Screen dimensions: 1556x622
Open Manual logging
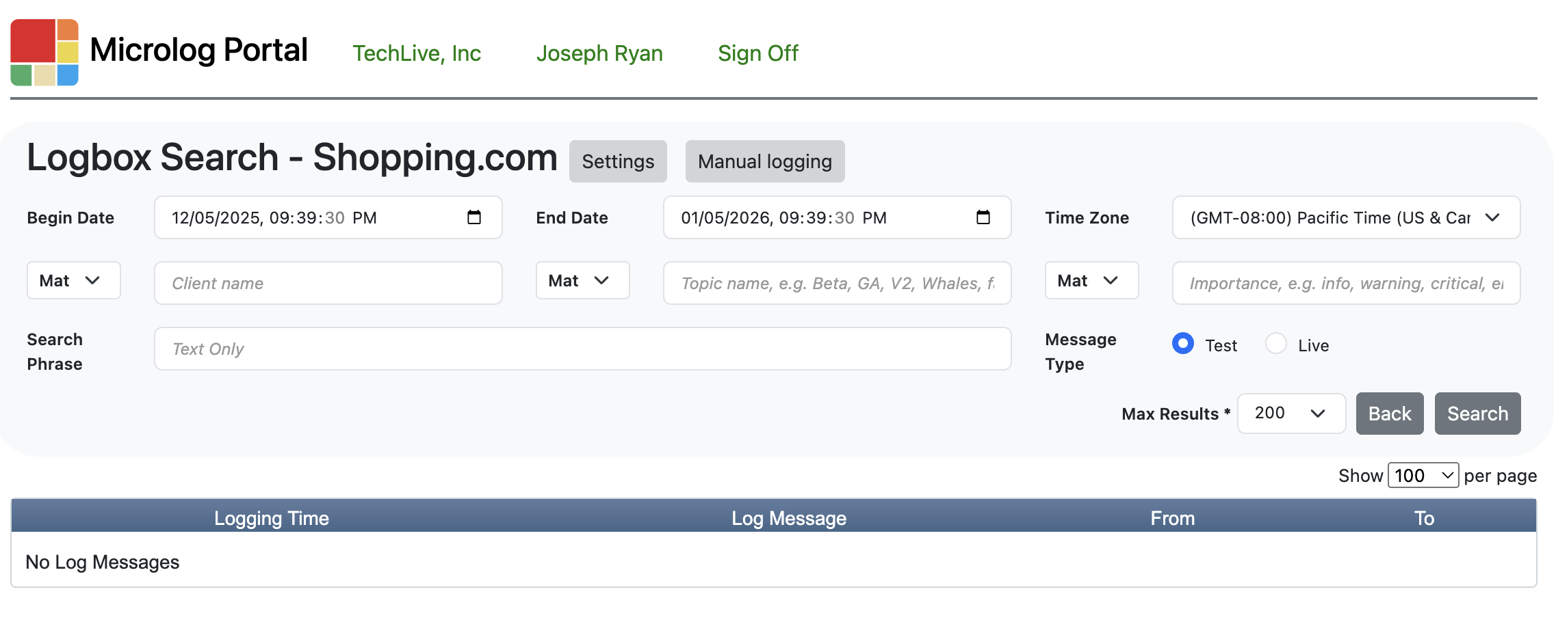[x=764, y=161]
